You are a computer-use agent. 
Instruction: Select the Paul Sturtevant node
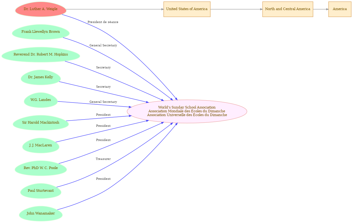tap(41, 191)
